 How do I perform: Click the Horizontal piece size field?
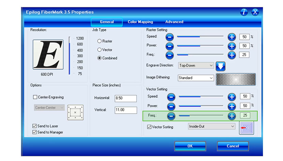click(125, 98)
